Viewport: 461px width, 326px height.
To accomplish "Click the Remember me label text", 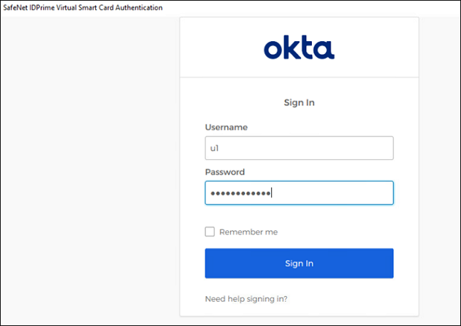I will point(249,232).
